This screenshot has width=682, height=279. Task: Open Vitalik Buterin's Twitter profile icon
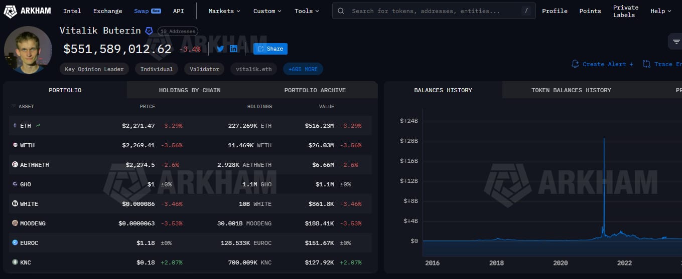click(x=220, y=49)
